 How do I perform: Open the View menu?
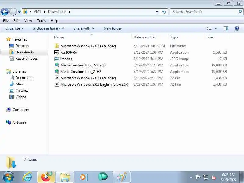pyautogui.click(x=28, y=21)
